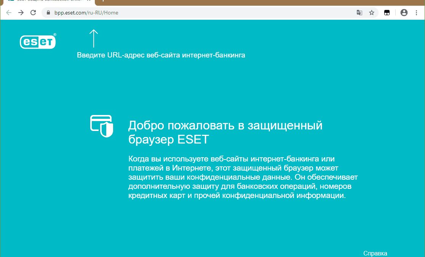Click the 'Добро пожаловать' welcome heading
The image size is (425, 257).
(225, 132)
